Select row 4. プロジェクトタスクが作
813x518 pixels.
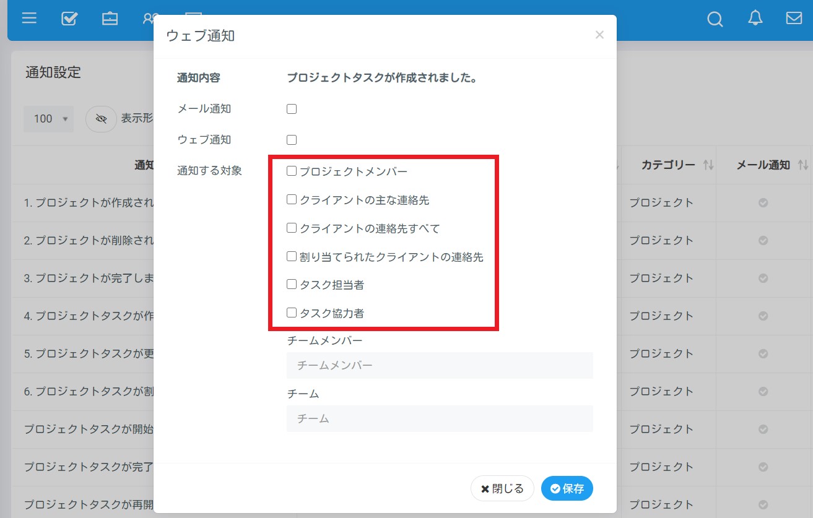(x=89, y=316)
